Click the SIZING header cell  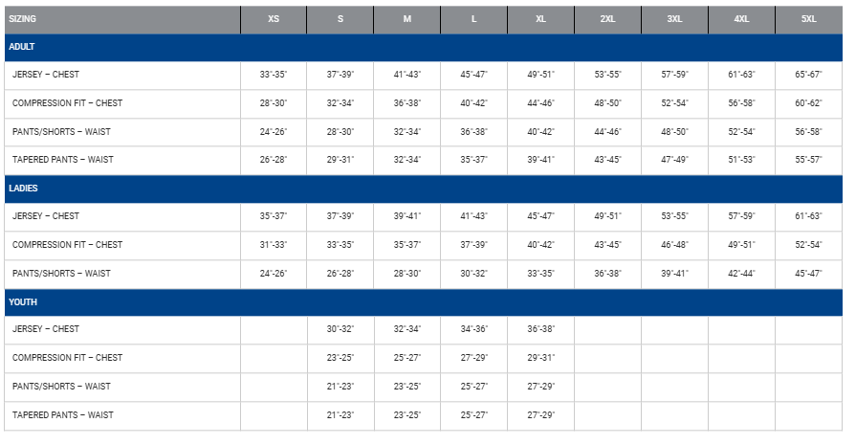click(x=23, y=19)
